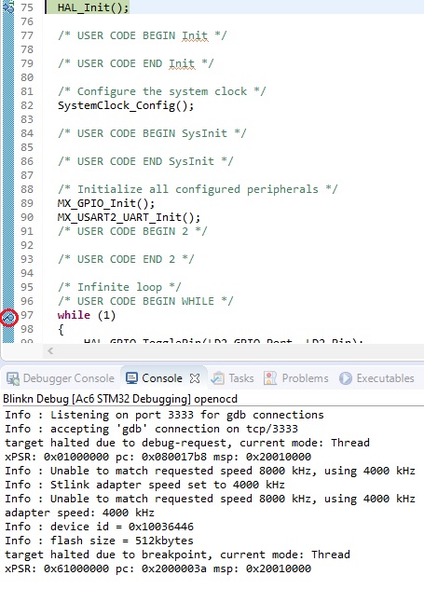
Task: Click the while (1) statement
Action: point(87,315)
